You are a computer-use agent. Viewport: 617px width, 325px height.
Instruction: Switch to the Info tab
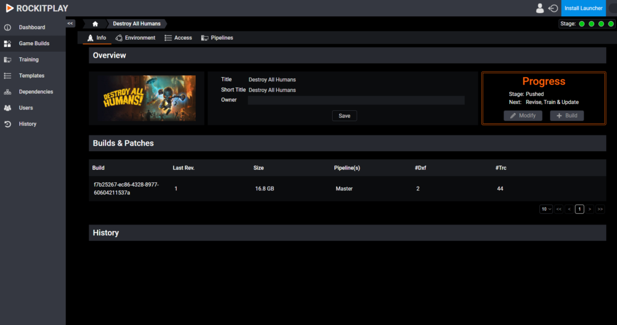click(97, 38)
